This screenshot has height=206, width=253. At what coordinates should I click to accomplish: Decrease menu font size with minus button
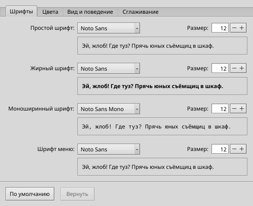coord(234,149)
